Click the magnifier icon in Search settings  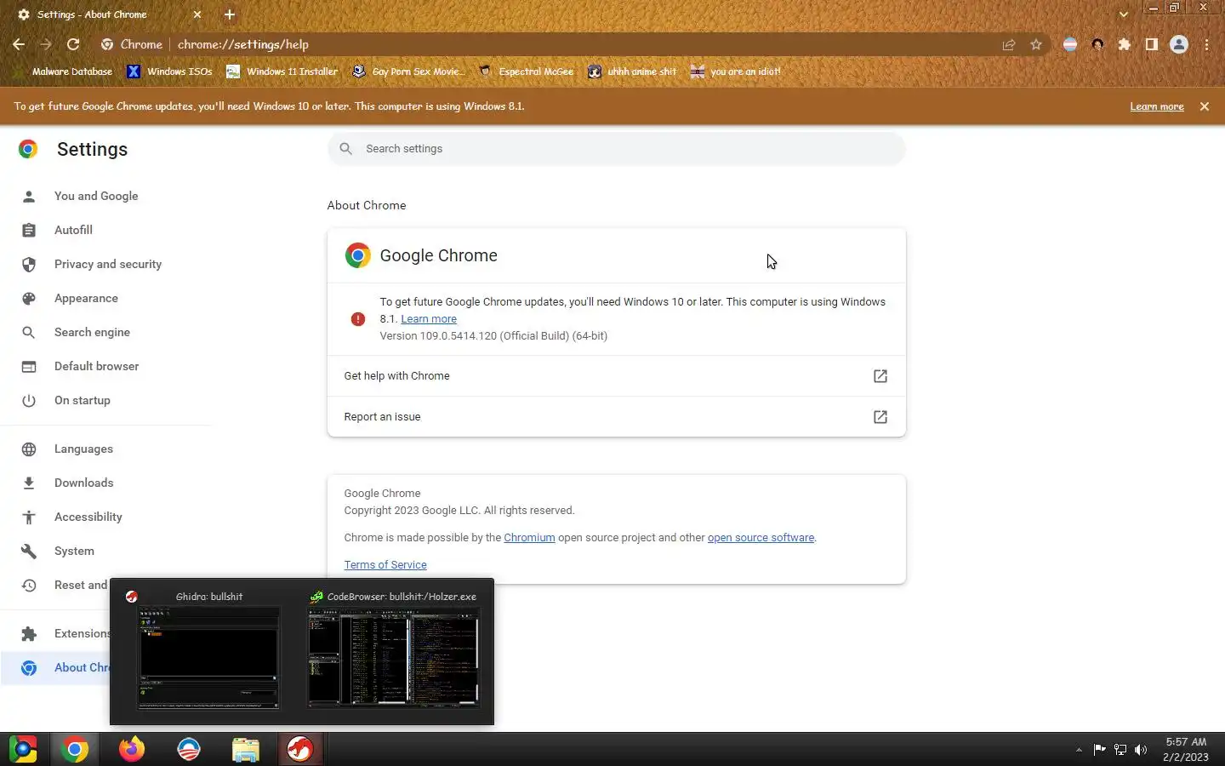[x=345, y=149]
